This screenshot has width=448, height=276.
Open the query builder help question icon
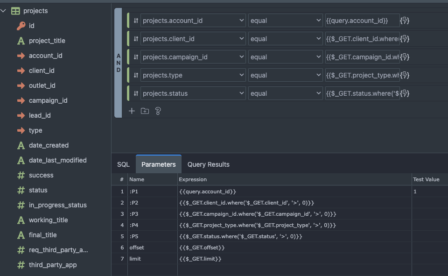point(158,111)
